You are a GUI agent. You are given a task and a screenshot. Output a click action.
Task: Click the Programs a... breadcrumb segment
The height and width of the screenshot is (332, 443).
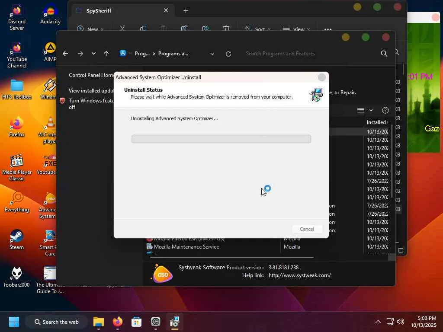pos(173,54)
